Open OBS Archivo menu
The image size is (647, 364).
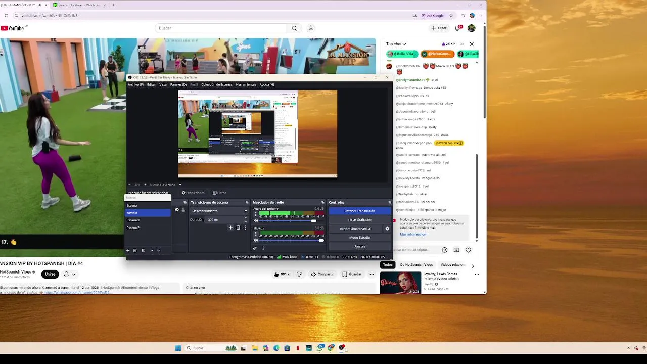tap(135, 84)
